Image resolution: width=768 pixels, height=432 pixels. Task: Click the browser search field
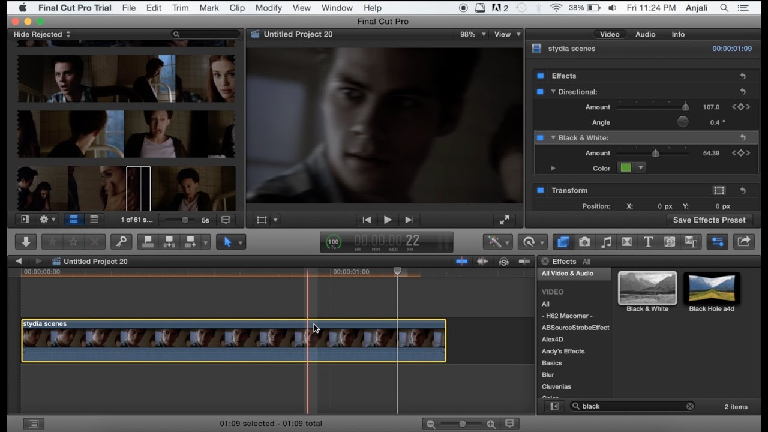(x=206, y=34)
